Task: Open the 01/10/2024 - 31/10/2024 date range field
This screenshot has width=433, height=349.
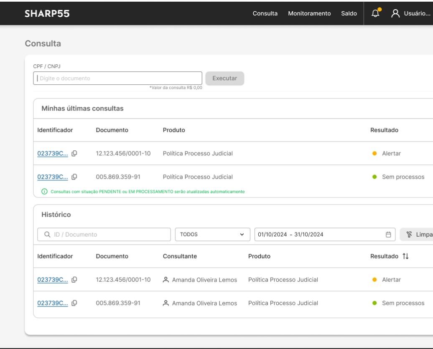Action: 325,235
